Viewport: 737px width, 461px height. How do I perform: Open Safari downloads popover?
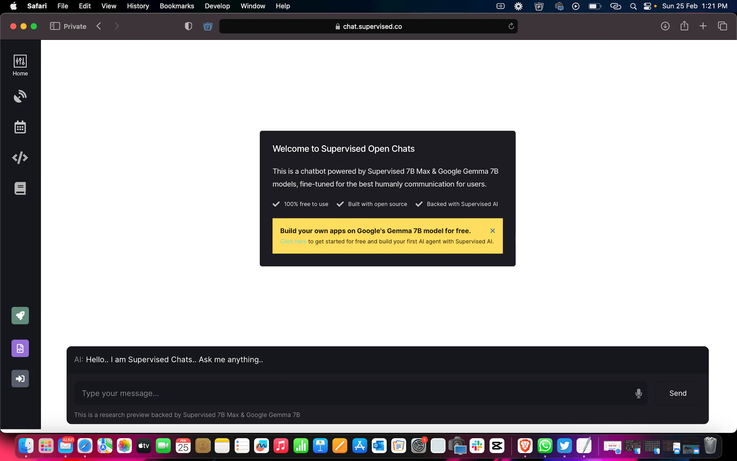point(665,26)
